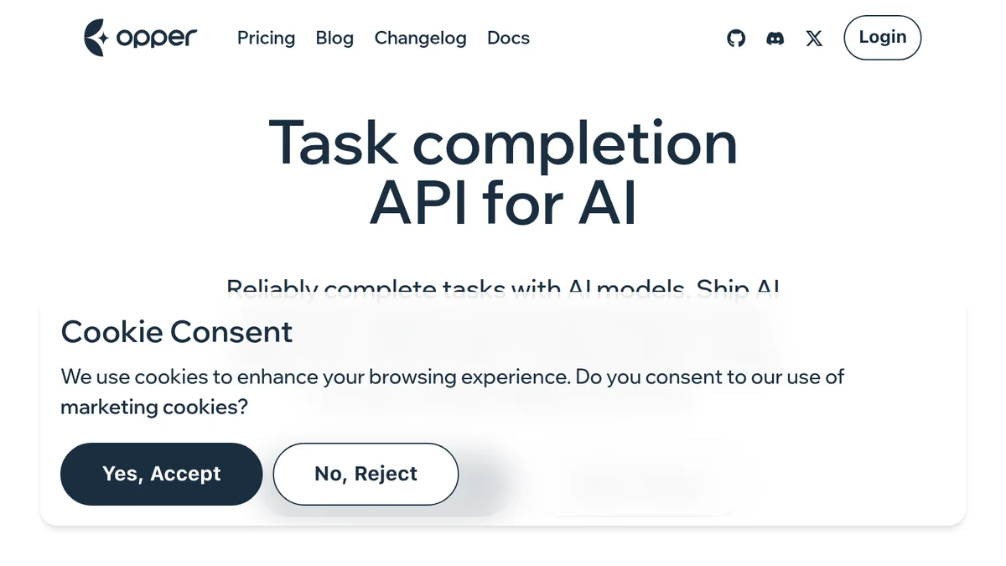Click the rounded Login pill in the header
This screenshot has width=1006, height=566.
pyautogui.click(x=882, y=38)
